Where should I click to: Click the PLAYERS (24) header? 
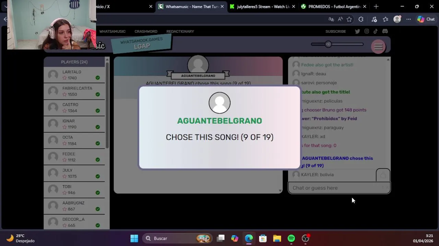74,62
